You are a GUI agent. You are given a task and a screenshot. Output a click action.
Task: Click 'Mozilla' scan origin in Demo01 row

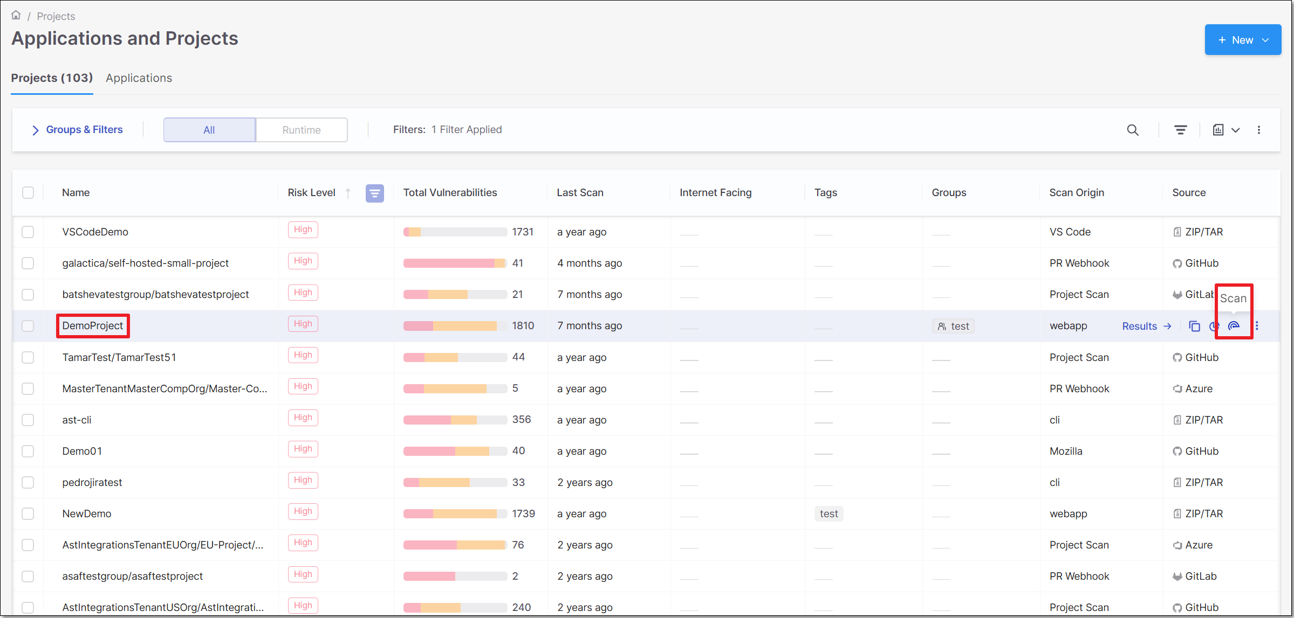[1066, 452]
